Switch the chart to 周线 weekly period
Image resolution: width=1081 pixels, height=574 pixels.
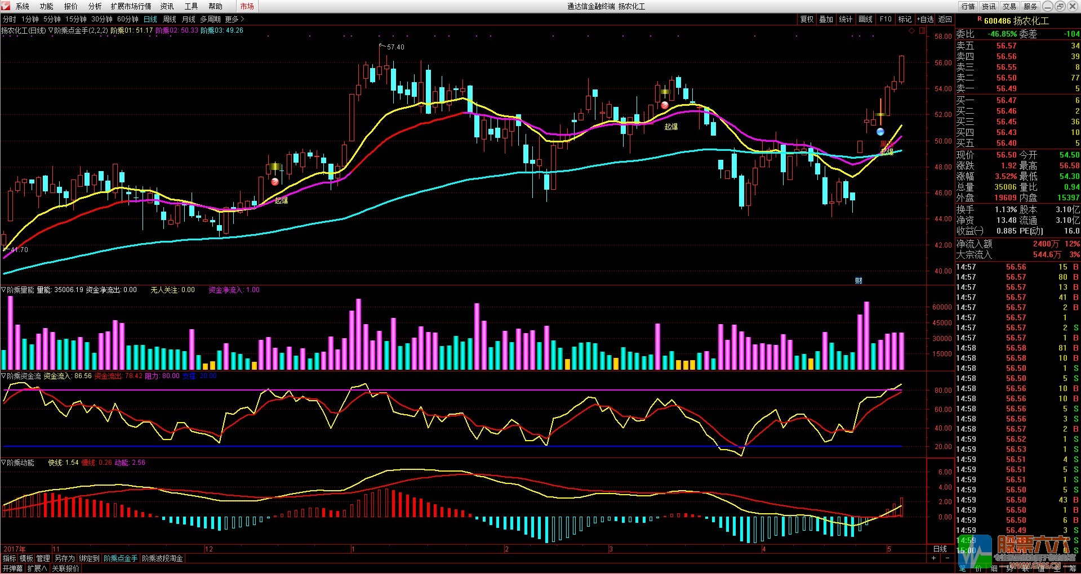pyautogui.click(x=170, y=19)
